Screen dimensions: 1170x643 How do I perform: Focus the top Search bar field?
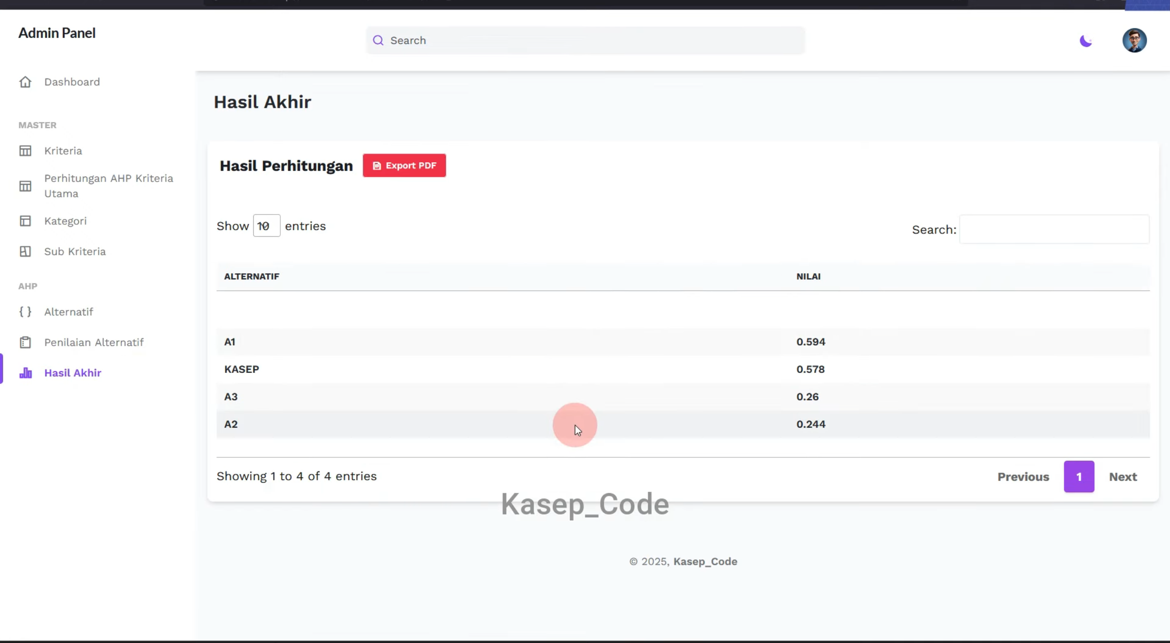tap(585, 40)
